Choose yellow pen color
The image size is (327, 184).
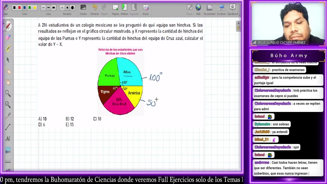tap(35, 8)
